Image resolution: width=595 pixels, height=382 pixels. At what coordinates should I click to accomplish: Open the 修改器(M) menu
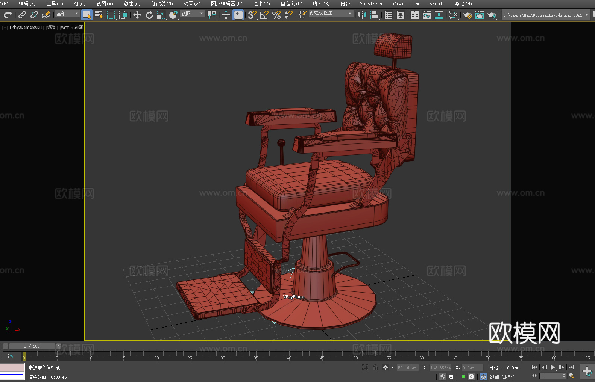162,3
